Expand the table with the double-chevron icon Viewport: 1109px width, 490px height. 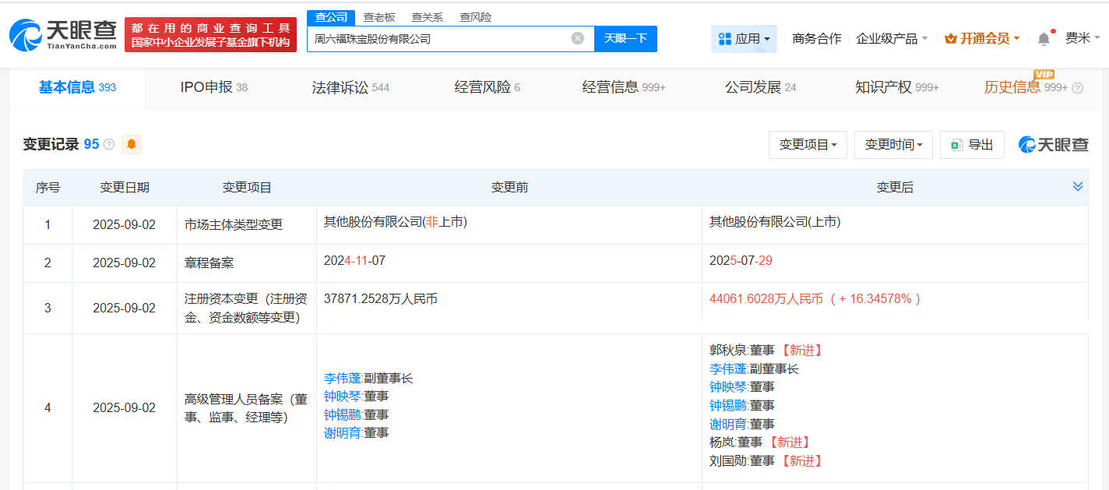(1078, 186)
